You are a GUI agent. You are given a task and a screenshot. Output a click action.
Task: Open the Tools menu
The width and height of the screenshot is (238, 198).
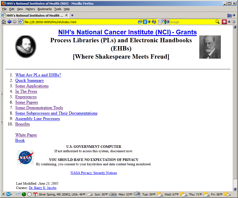point(58,9)
